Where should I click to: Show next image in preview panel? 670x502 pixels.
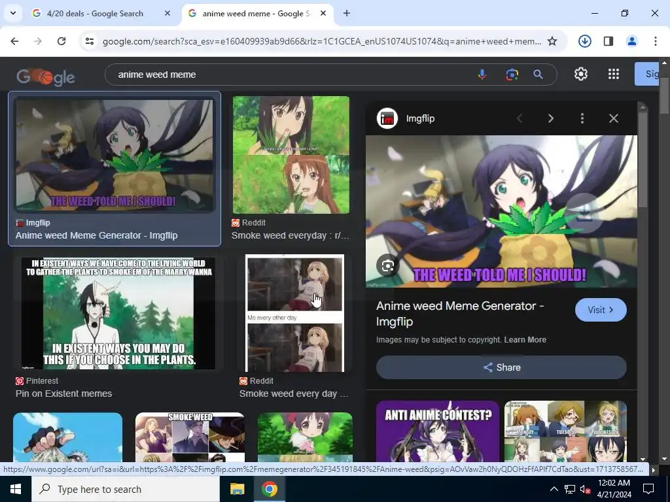tap(551, 118)
